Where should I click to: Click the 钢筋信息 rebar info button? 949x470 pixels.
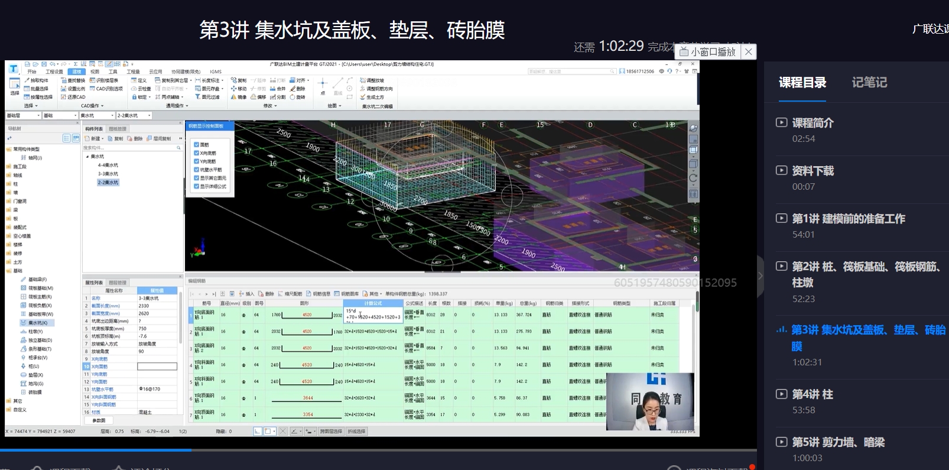point(318,294)
